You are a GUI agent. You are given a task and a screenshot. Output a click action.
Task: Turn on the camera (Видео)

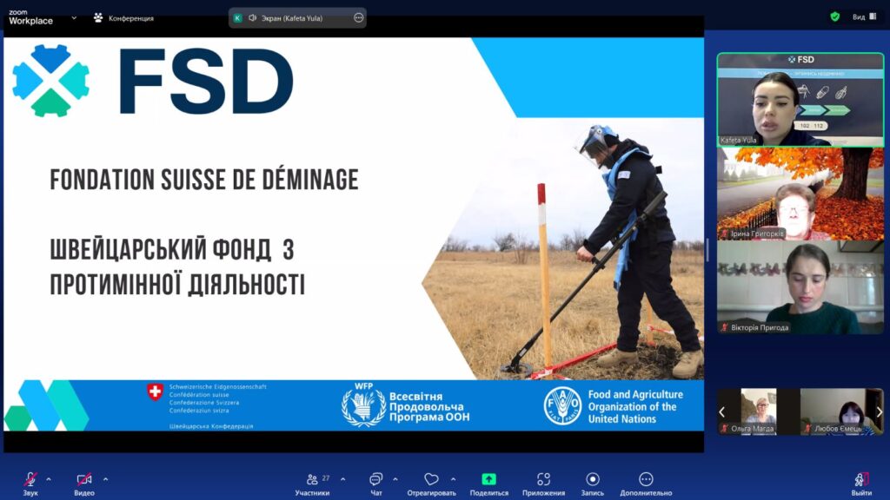pyautogui.click(x=84, y=479)
